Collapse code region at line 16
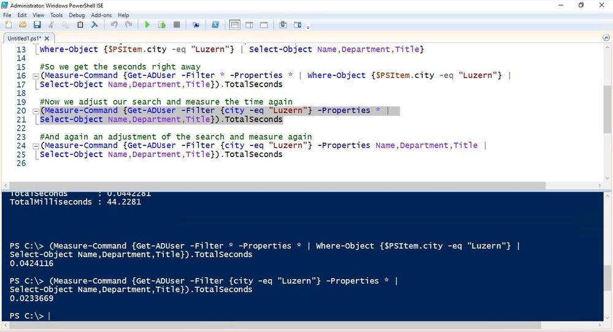The height and width of the screenshot is (332, 613). point(35,76)
